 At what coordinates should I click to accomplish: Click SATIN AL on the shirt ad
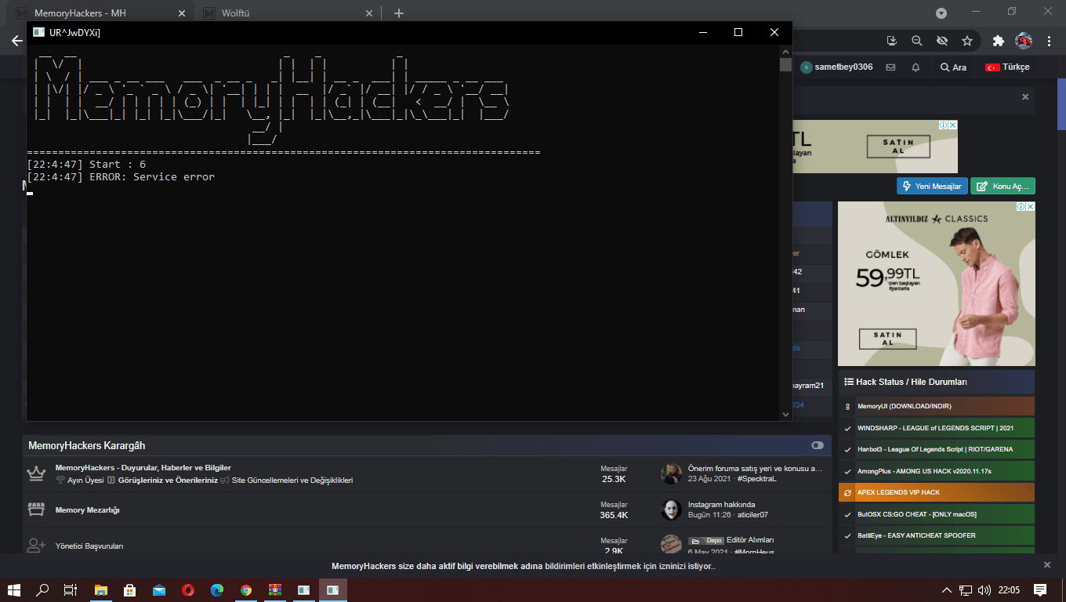click(888, 339)
